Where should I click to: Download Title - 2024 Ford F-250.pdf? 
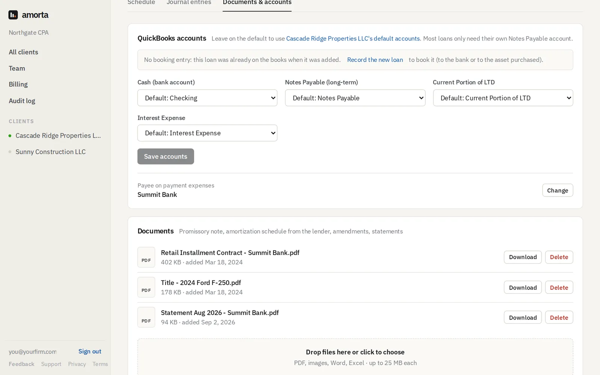click(x=523, y=288)
